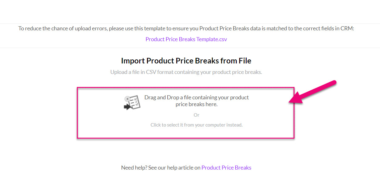Click the 'Drag and Drop a file' text
This screenshot has width=380, height=181.
197,101
